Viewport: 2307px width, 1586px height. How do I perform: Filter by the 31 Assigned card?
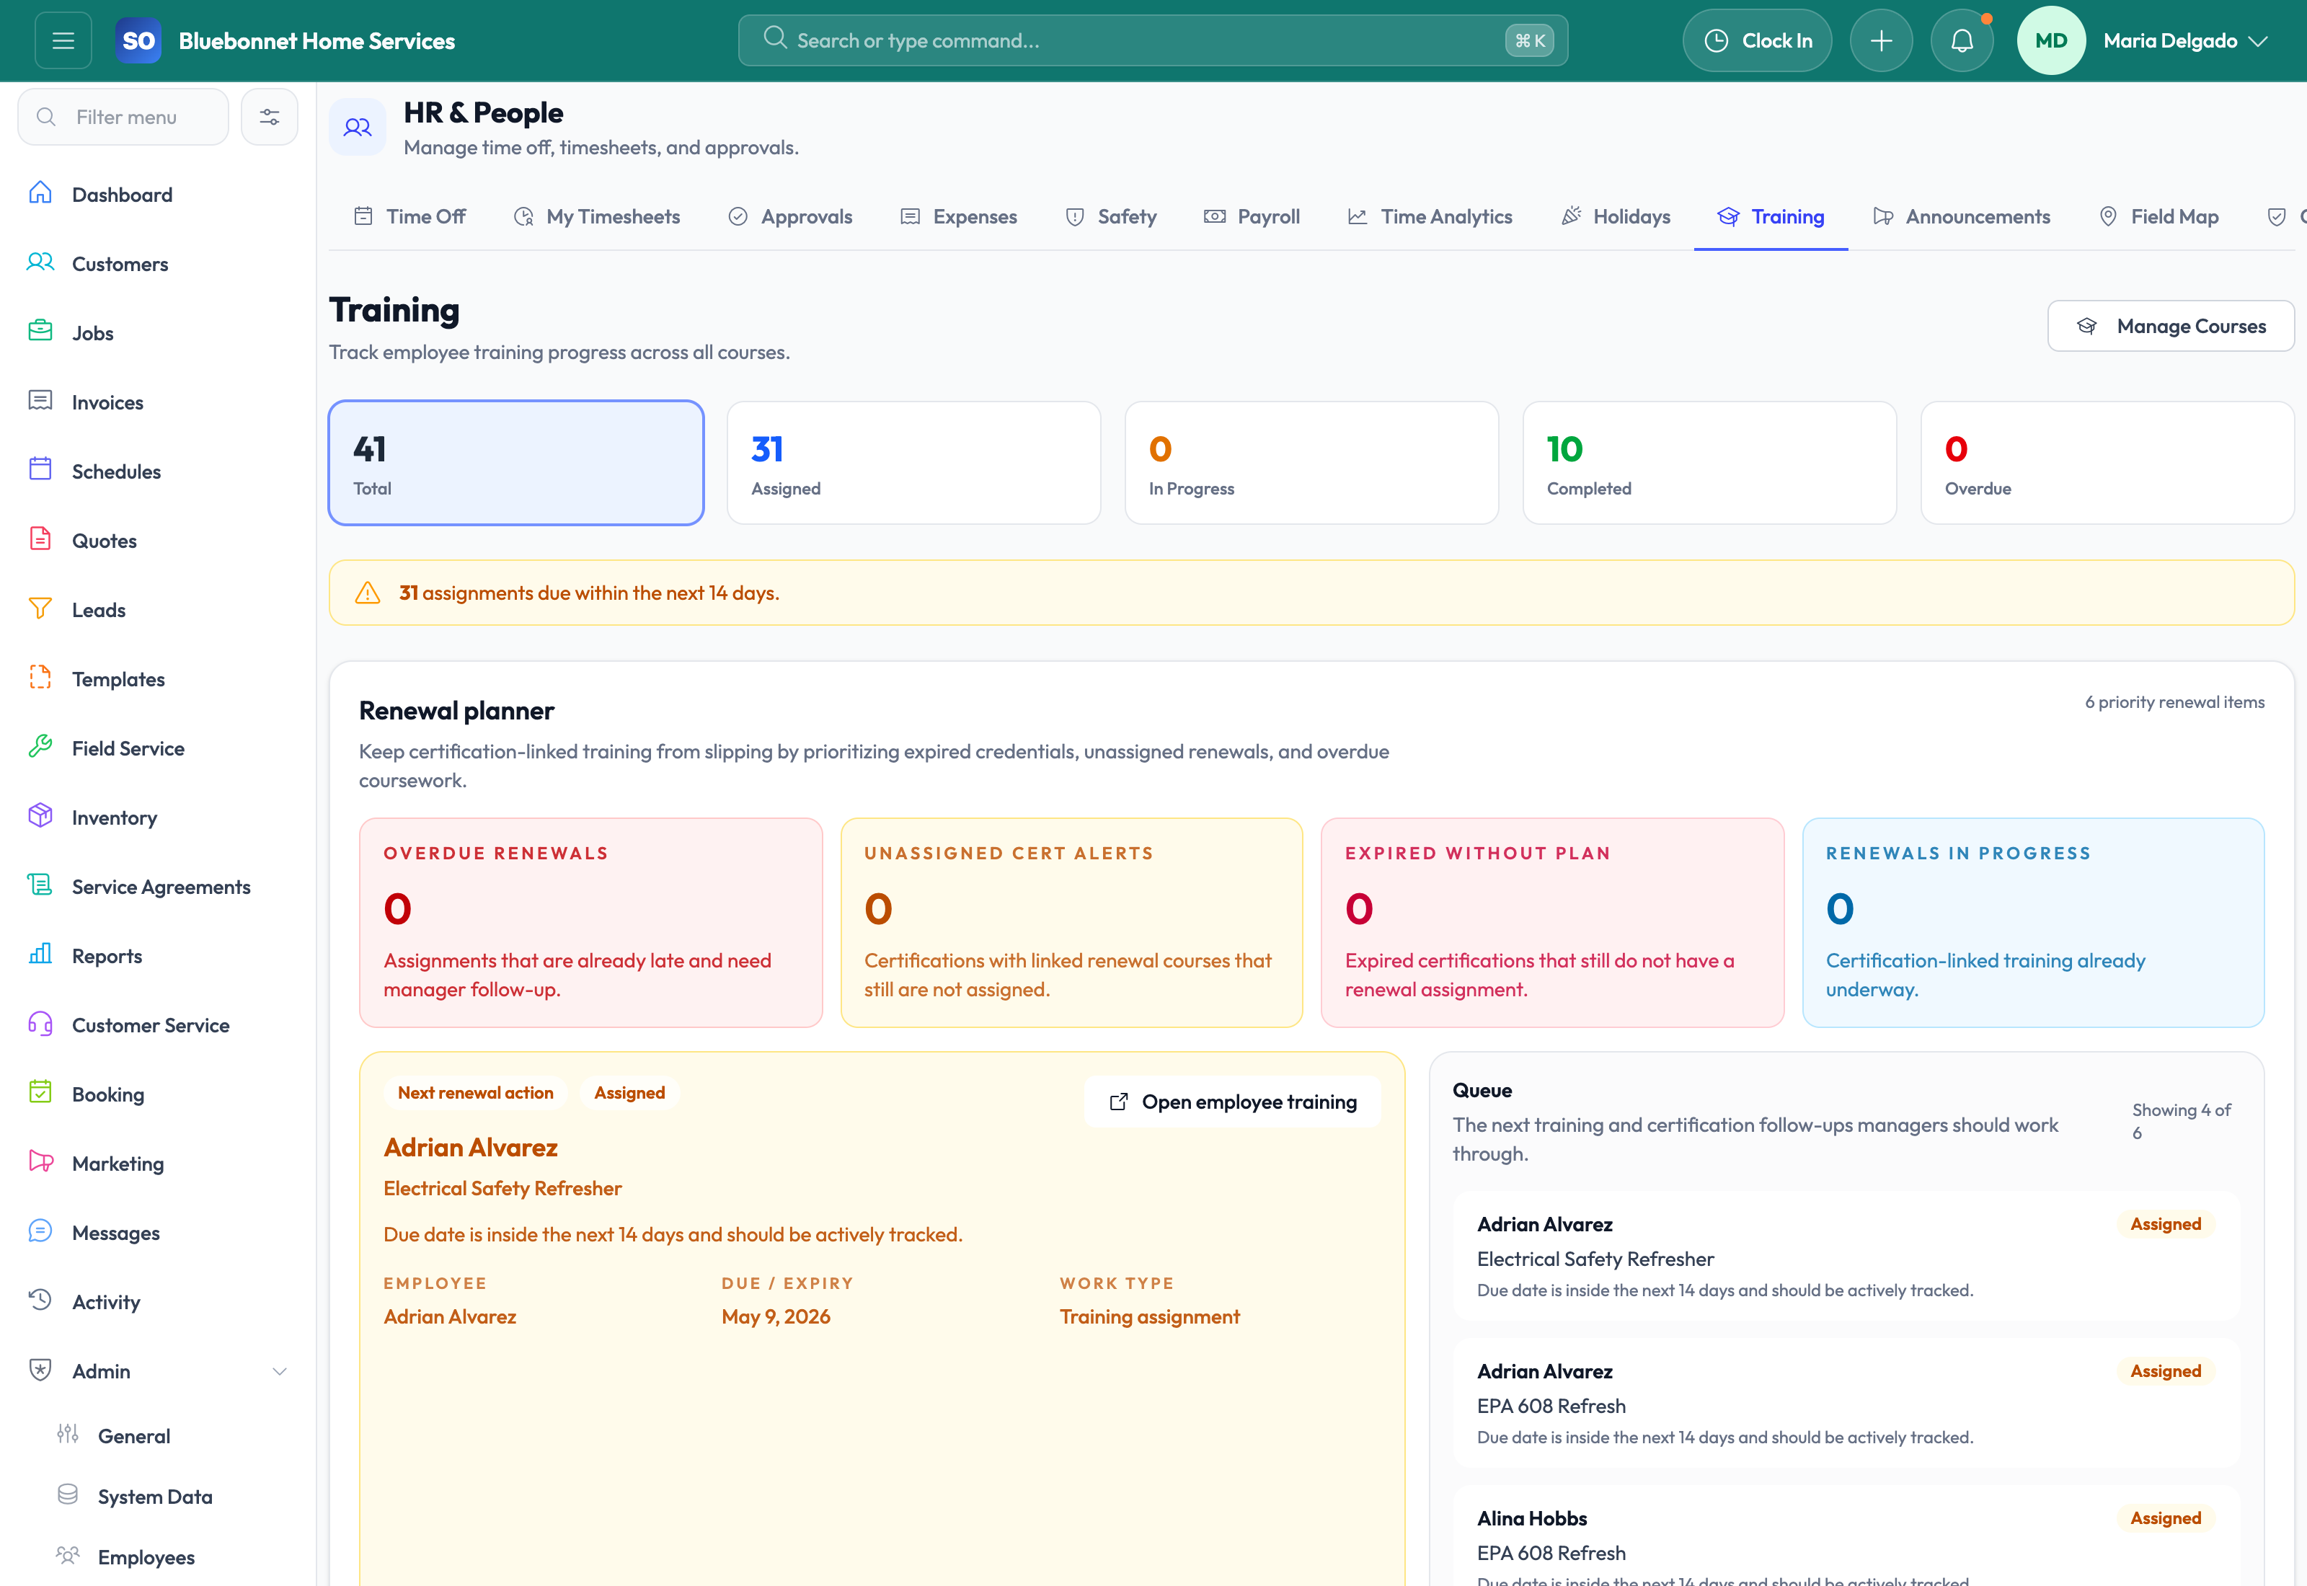tap(914, 463)
